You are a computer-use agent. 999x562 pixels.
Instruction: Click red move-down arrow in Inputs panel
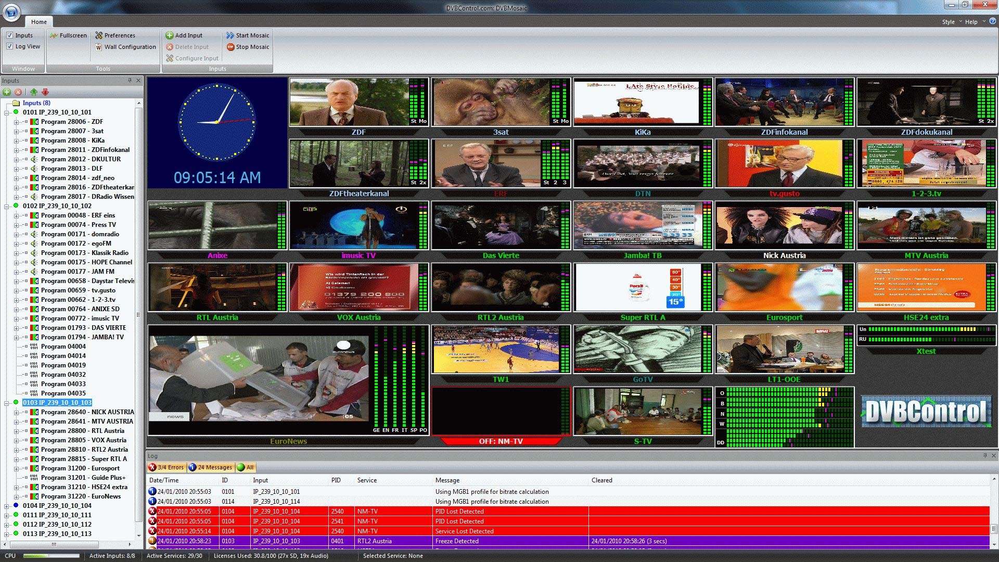coord(45,92)
